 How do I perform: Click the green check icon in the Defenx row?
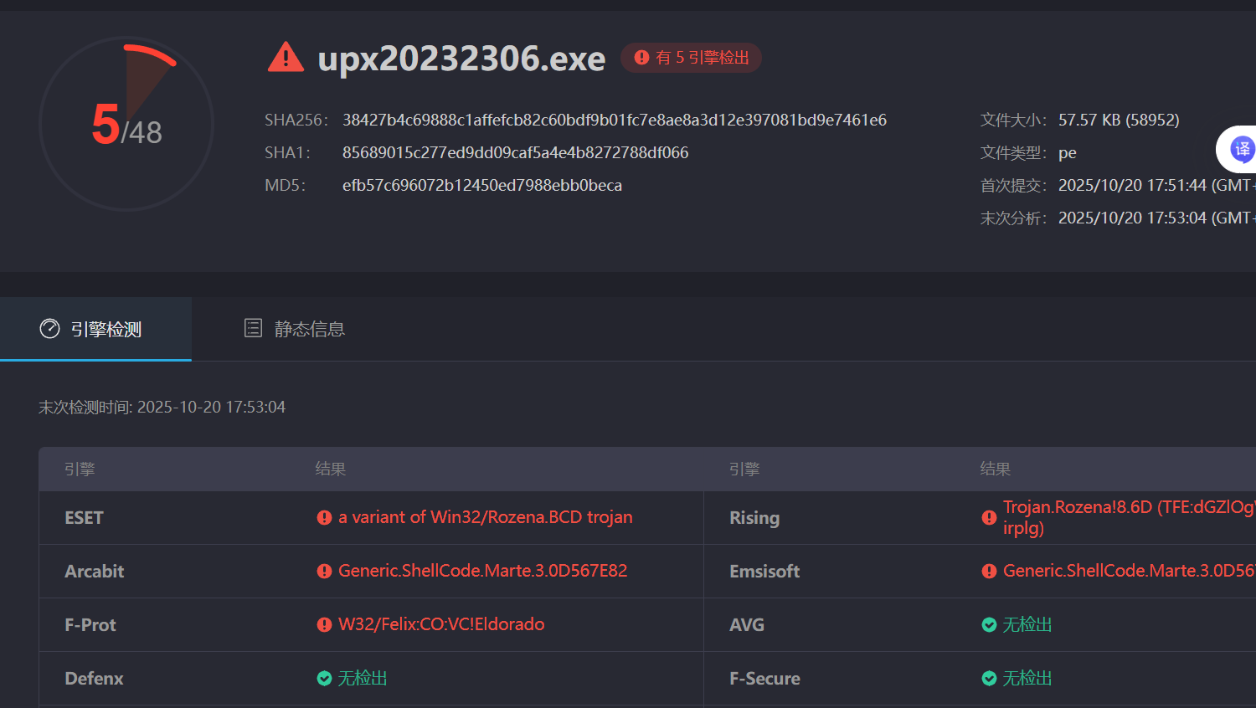tap(324, 679)
